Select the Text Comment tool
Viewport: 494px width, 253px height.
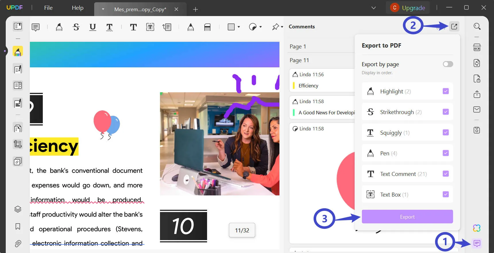tap(133, 27)
